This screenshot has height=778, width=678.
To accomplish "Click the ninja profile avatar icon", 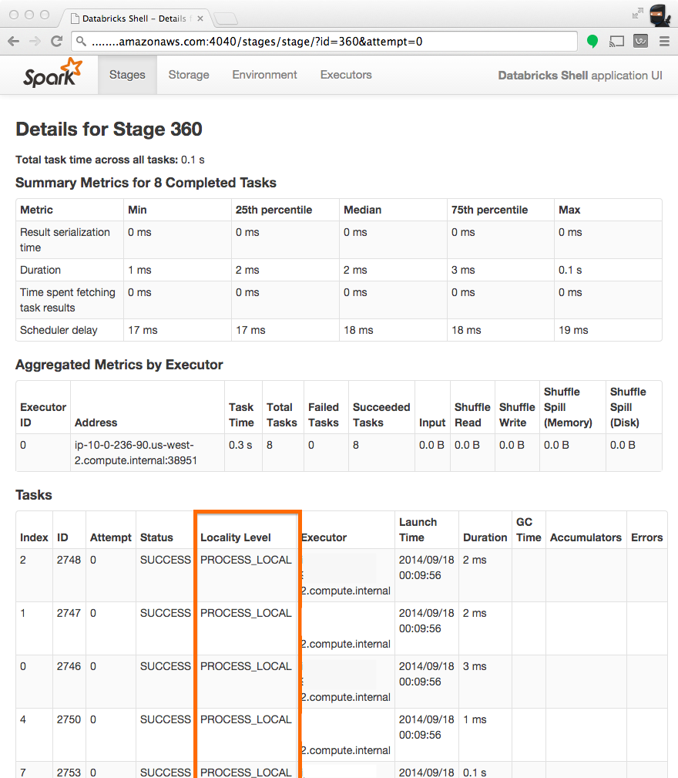I will pos(660,14).
